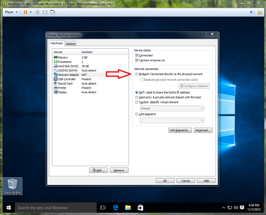Click the Search the web and Windows box
Screen dimensions: 266x215
[56, 208]
